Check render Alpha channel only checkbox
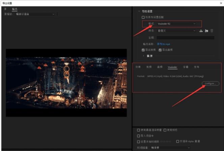The height and width of the screenshot is (151, 224). point(177,141)
